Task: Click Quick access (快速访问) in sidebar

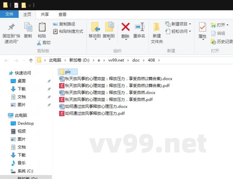Action: 20,73
